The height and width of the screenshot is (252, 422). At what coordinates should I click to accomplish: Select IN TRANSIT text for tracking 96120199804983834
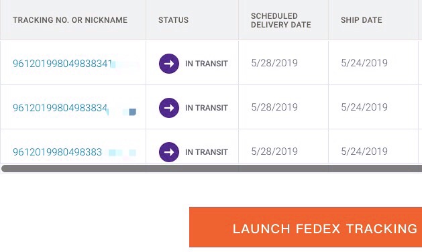coord(207,108)
